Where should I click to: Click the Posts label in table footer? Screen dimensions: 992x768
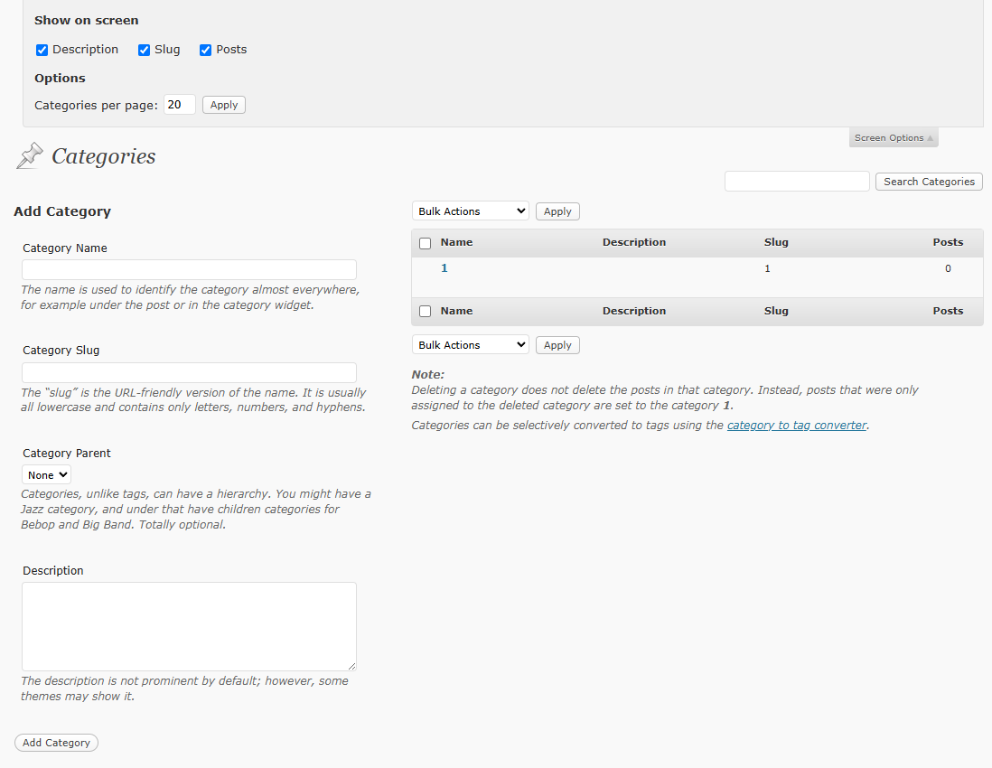(948, 311)
